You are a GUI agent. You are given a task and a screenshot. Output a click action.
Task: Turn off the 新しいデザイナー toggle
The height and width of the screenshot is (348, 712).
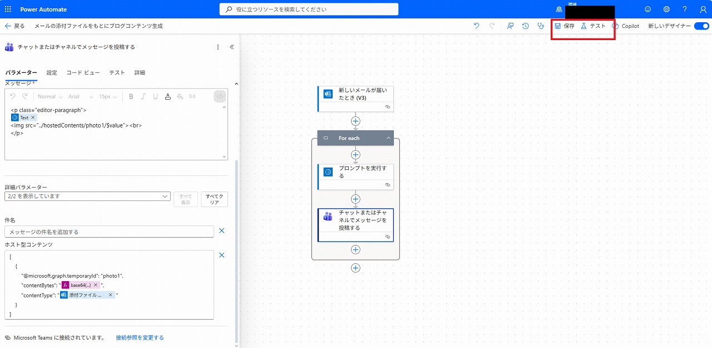click(701, 26)
